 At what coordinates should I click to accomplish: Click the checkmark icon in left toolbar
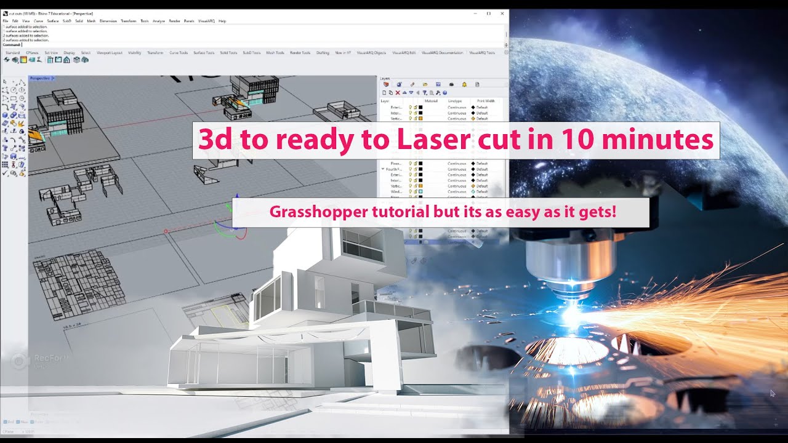[5, 173]
